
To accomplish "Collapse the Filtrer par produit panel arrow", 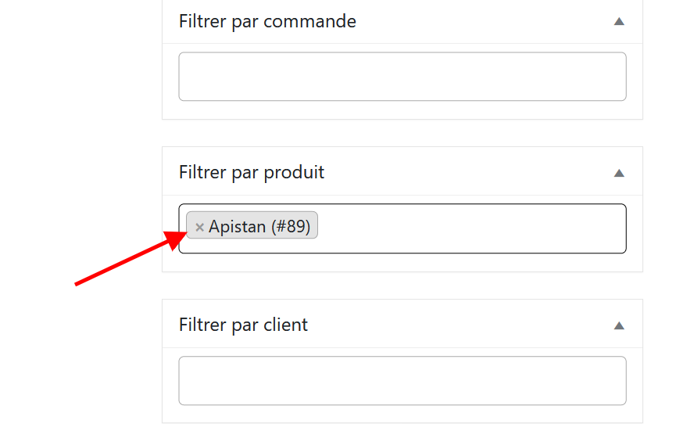I will tap(619, 173).
